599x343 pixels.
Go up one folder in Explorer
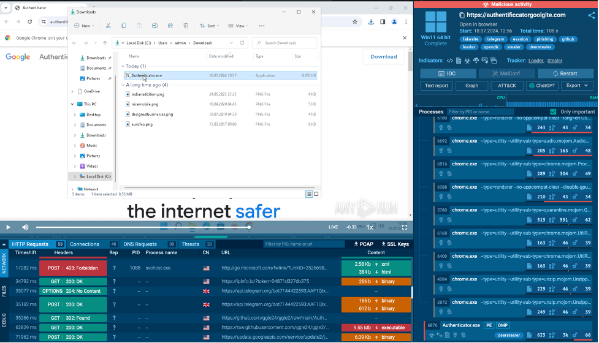[105, 43]
